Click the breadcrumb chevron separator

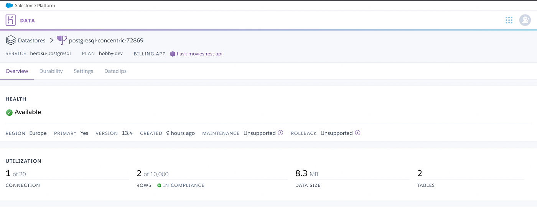(51, 40)
